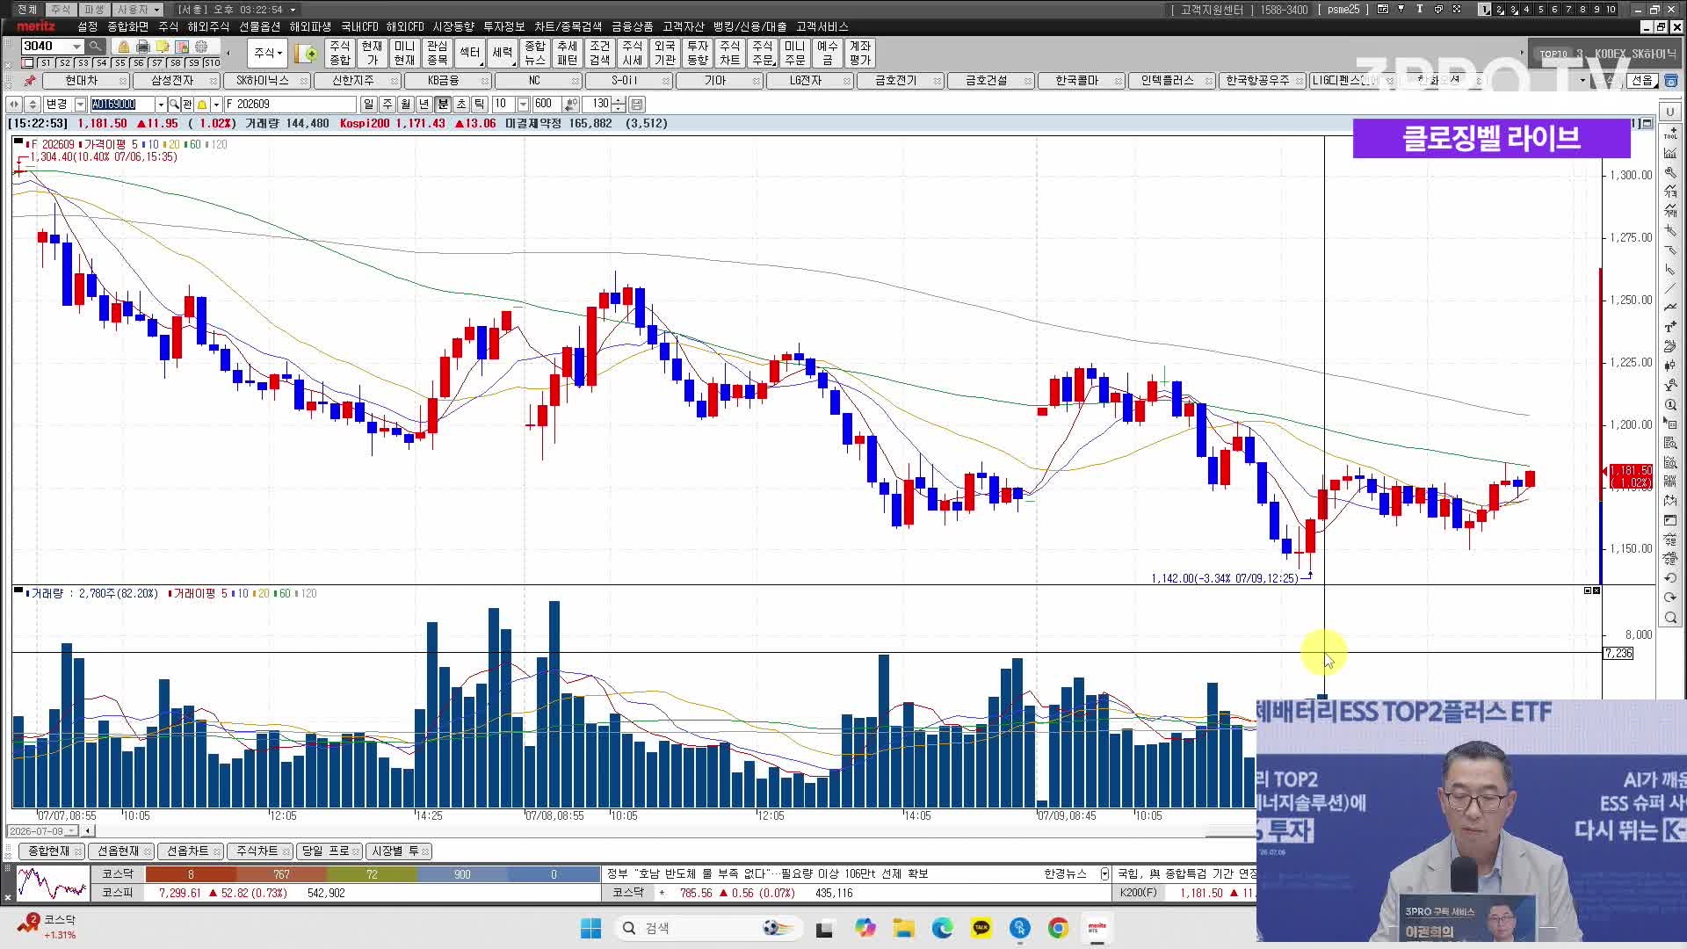Click the 주식차트 toolbar button
1687x949 pixels.
coord(729,53)
